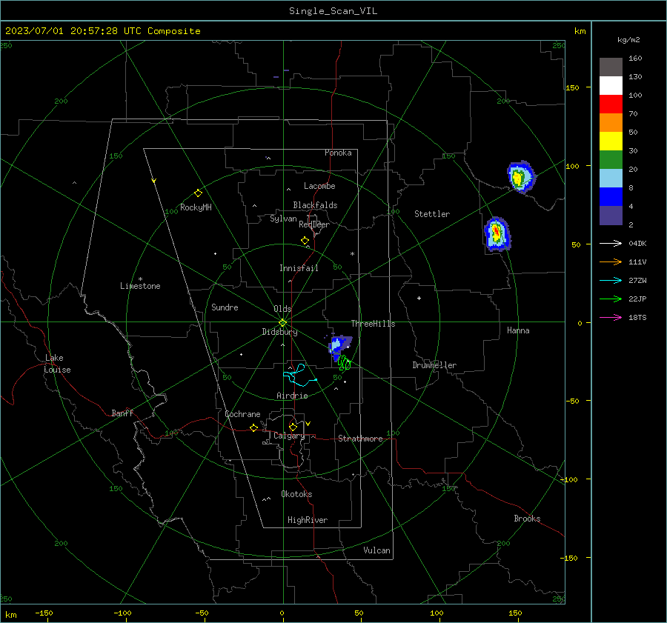Click the HighRiver city label

click(308, 520)
